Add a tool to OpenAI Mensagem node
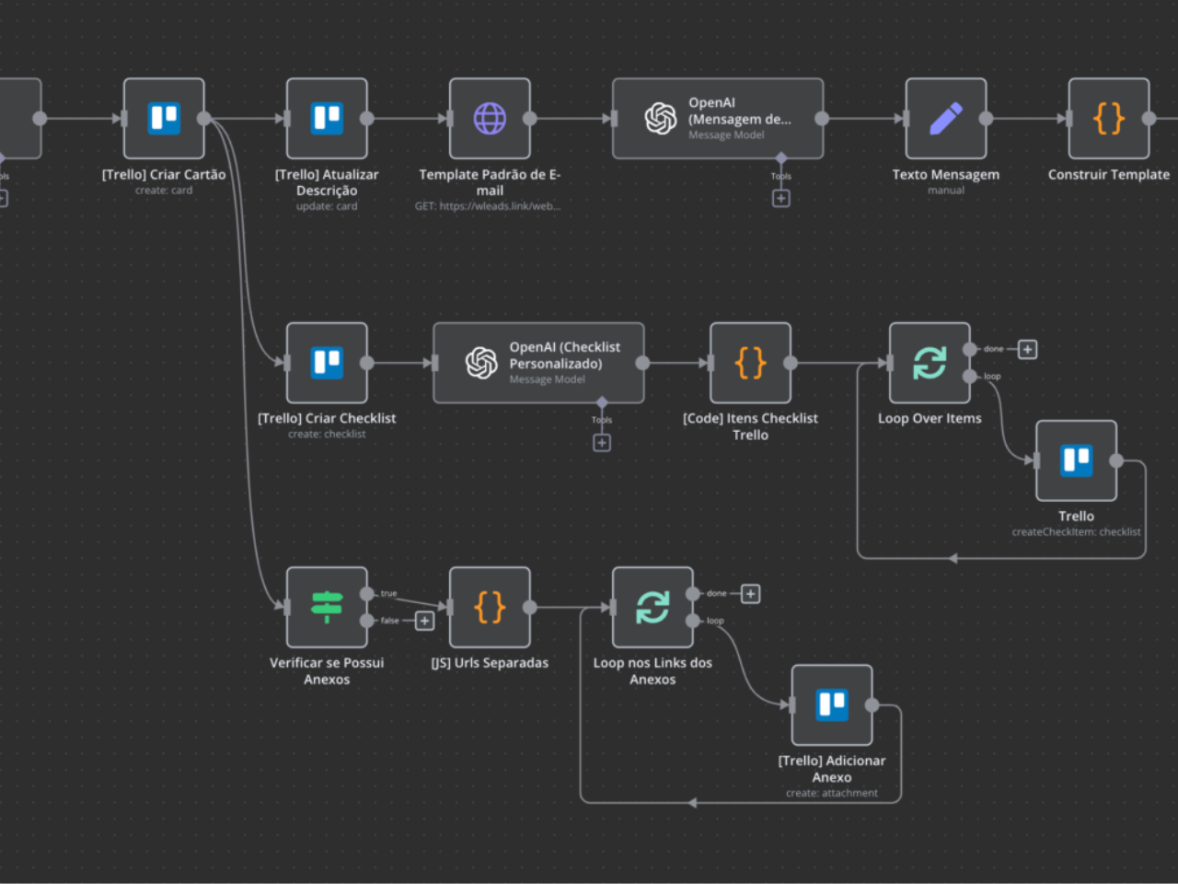This screenshot has height=884, width=1178. pyautogui.click(x=780, y=198)
